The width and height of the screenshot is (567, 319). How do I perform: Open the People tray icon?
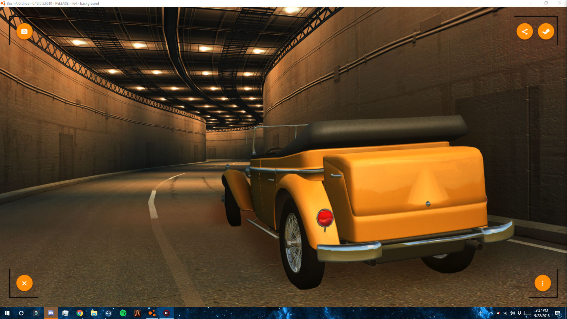click(x=480, y=313)
